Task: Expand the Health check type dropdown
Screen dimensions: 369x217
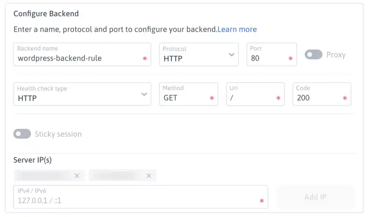Action: (x=82, y=94)
